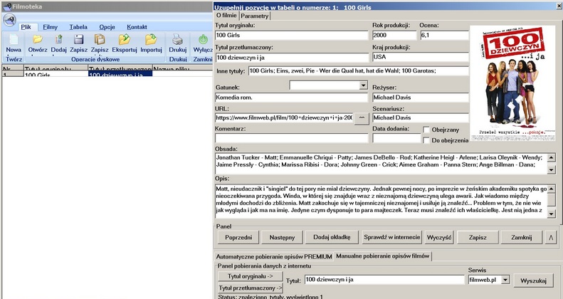This screenshot has width=563, height=299.
Task: Enable the Do obejrzenia checkbox
Action: [426, 140]
